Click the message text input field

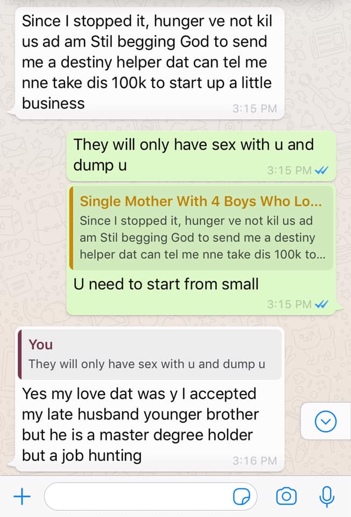[151, 496]
